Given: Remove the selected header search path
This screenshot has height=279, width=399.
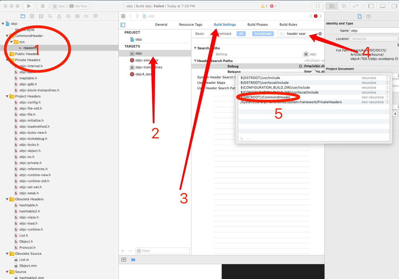Looking at the screenshot, I should (248, 139).
